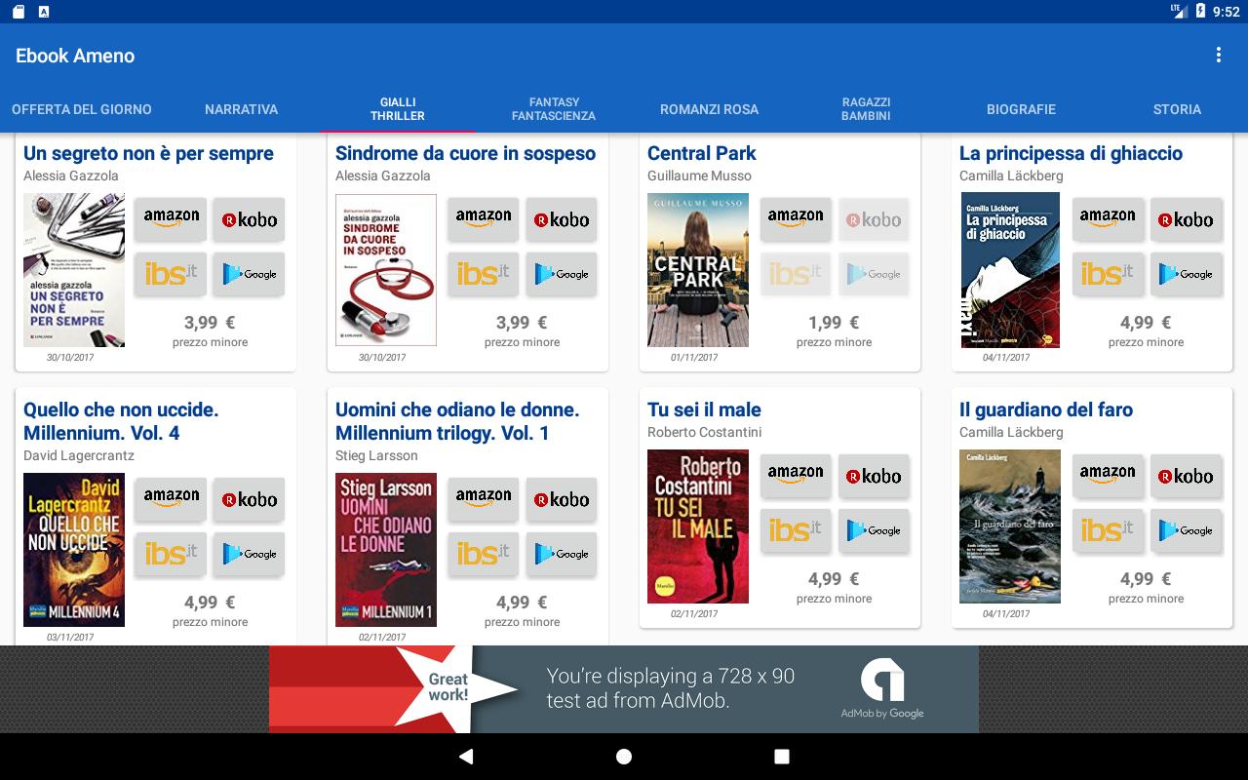Tap the dimmed Kobo button for Central Park

coord(874,219)
